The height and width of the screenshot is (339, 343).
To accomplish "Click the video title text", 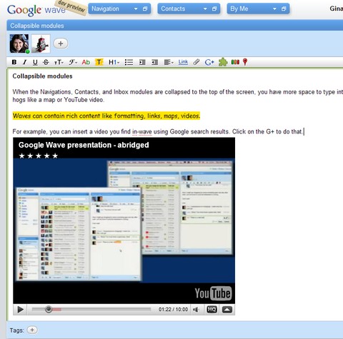I will click(x=84, y=145).
